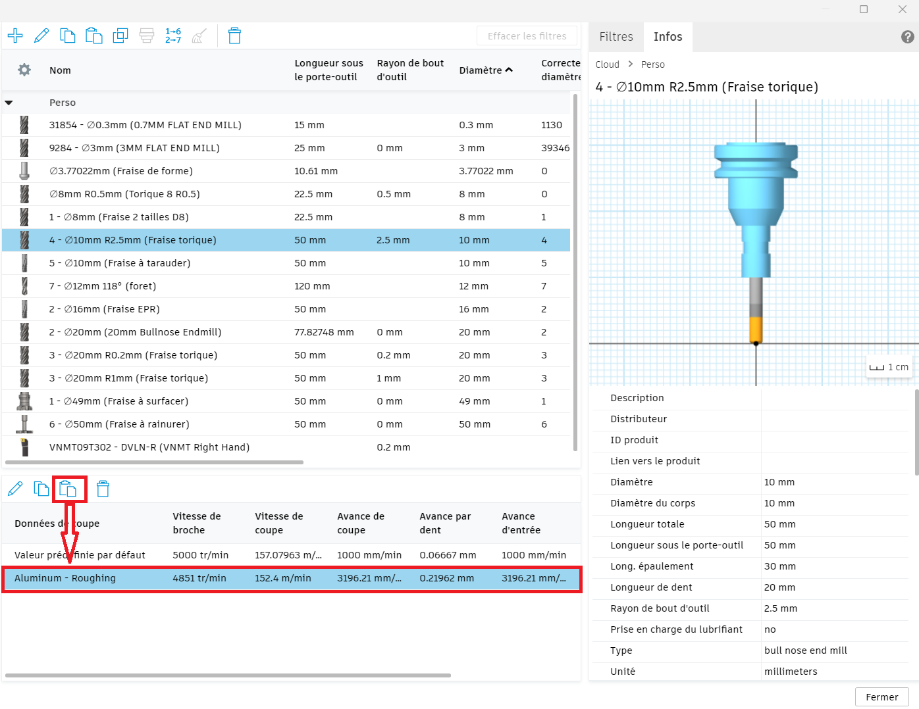Screen dimensions: 919x709
Task: Paste cutting data using highlighted paste icon
Action: [x=68, y=489]
